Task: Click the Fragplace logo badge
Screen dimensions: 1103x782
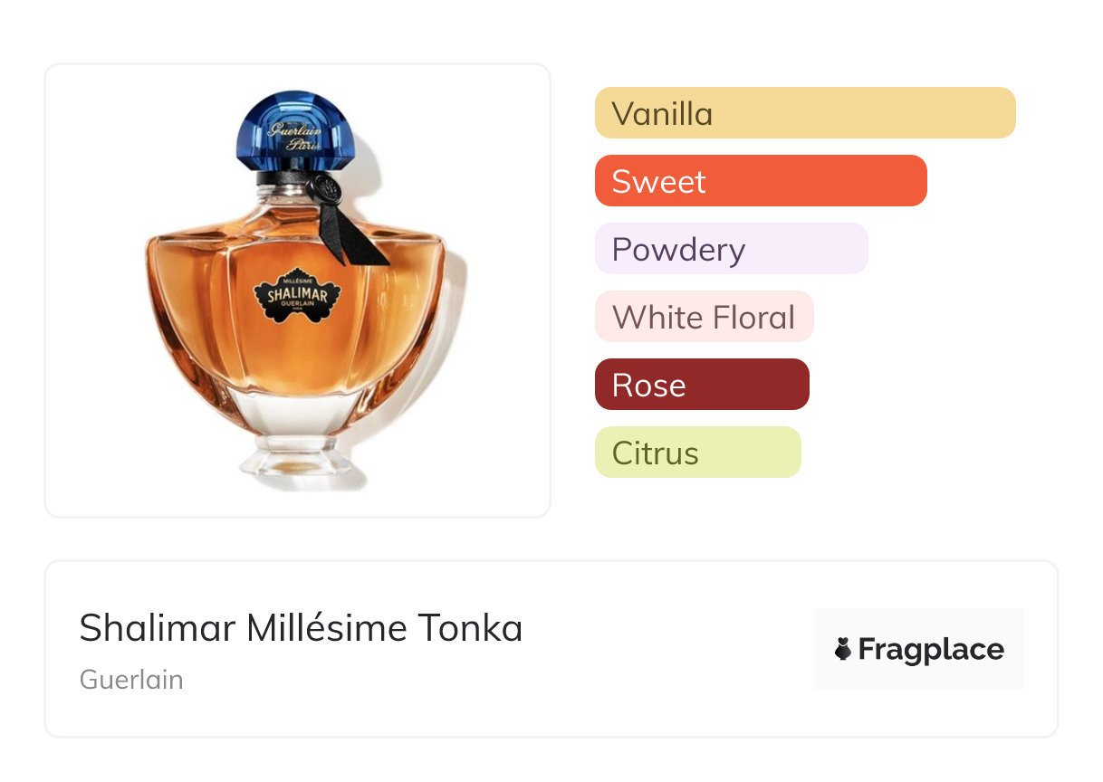Action: 918,649
